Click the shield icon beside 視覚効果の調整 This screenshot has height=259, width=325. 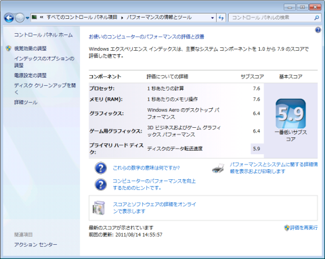pyautogui.click(x=8, y=48)
